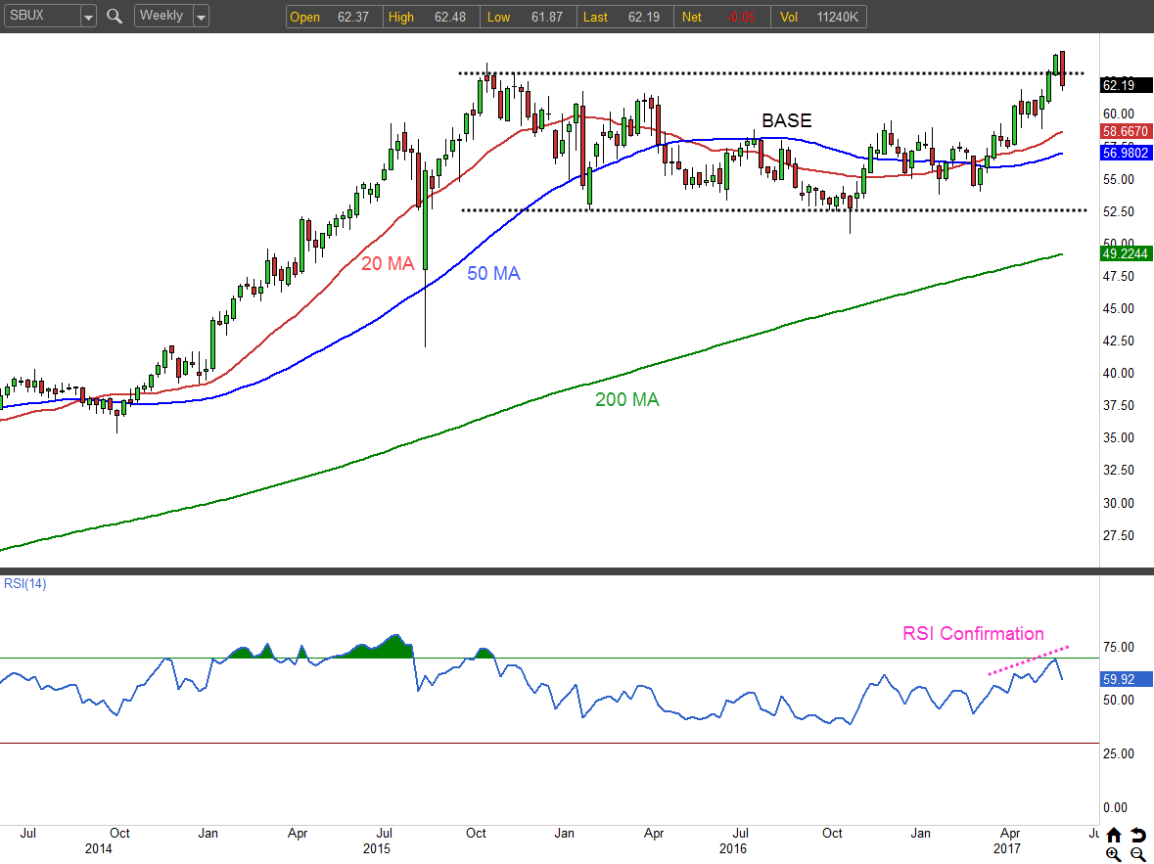
Task: Open the symbol dropdown arrow next to SBUX
Action: pos(88,17)
